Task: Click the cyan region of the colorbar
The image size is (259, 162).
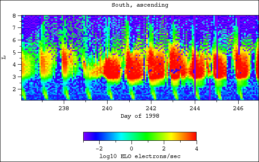Action: [x=122, y=136]
